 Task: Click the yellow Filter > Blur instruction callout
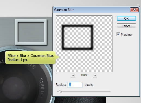(30, 57)
